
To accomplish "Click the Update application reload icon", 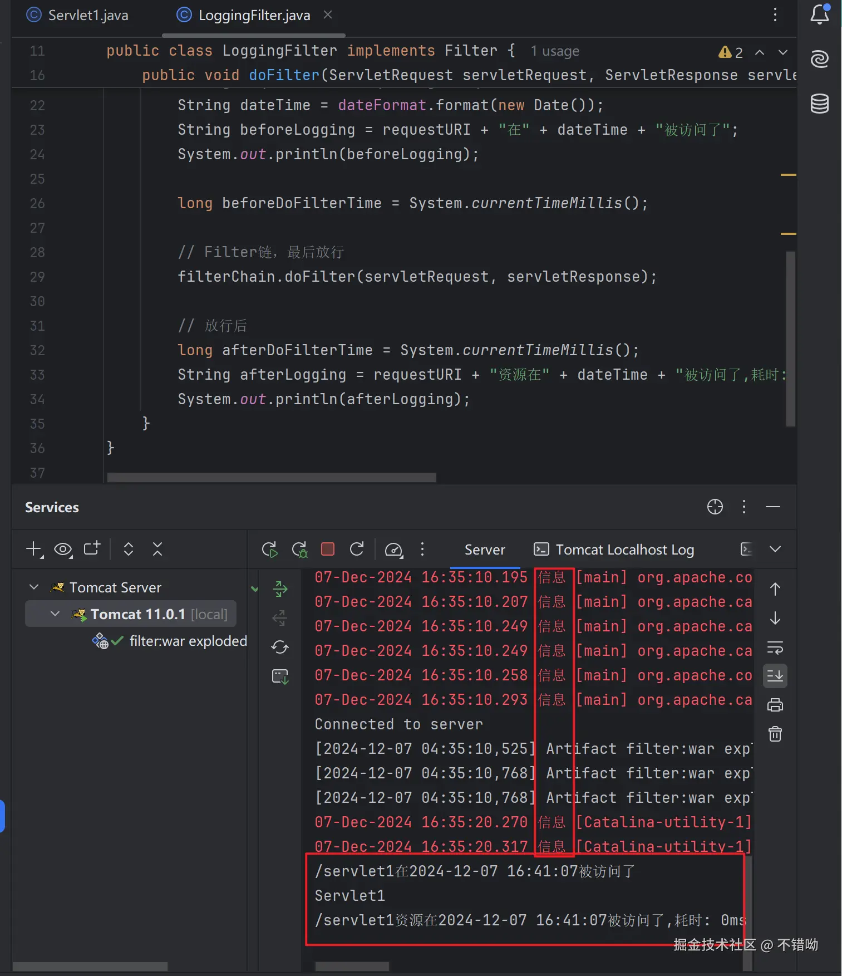I will (357, 550).
